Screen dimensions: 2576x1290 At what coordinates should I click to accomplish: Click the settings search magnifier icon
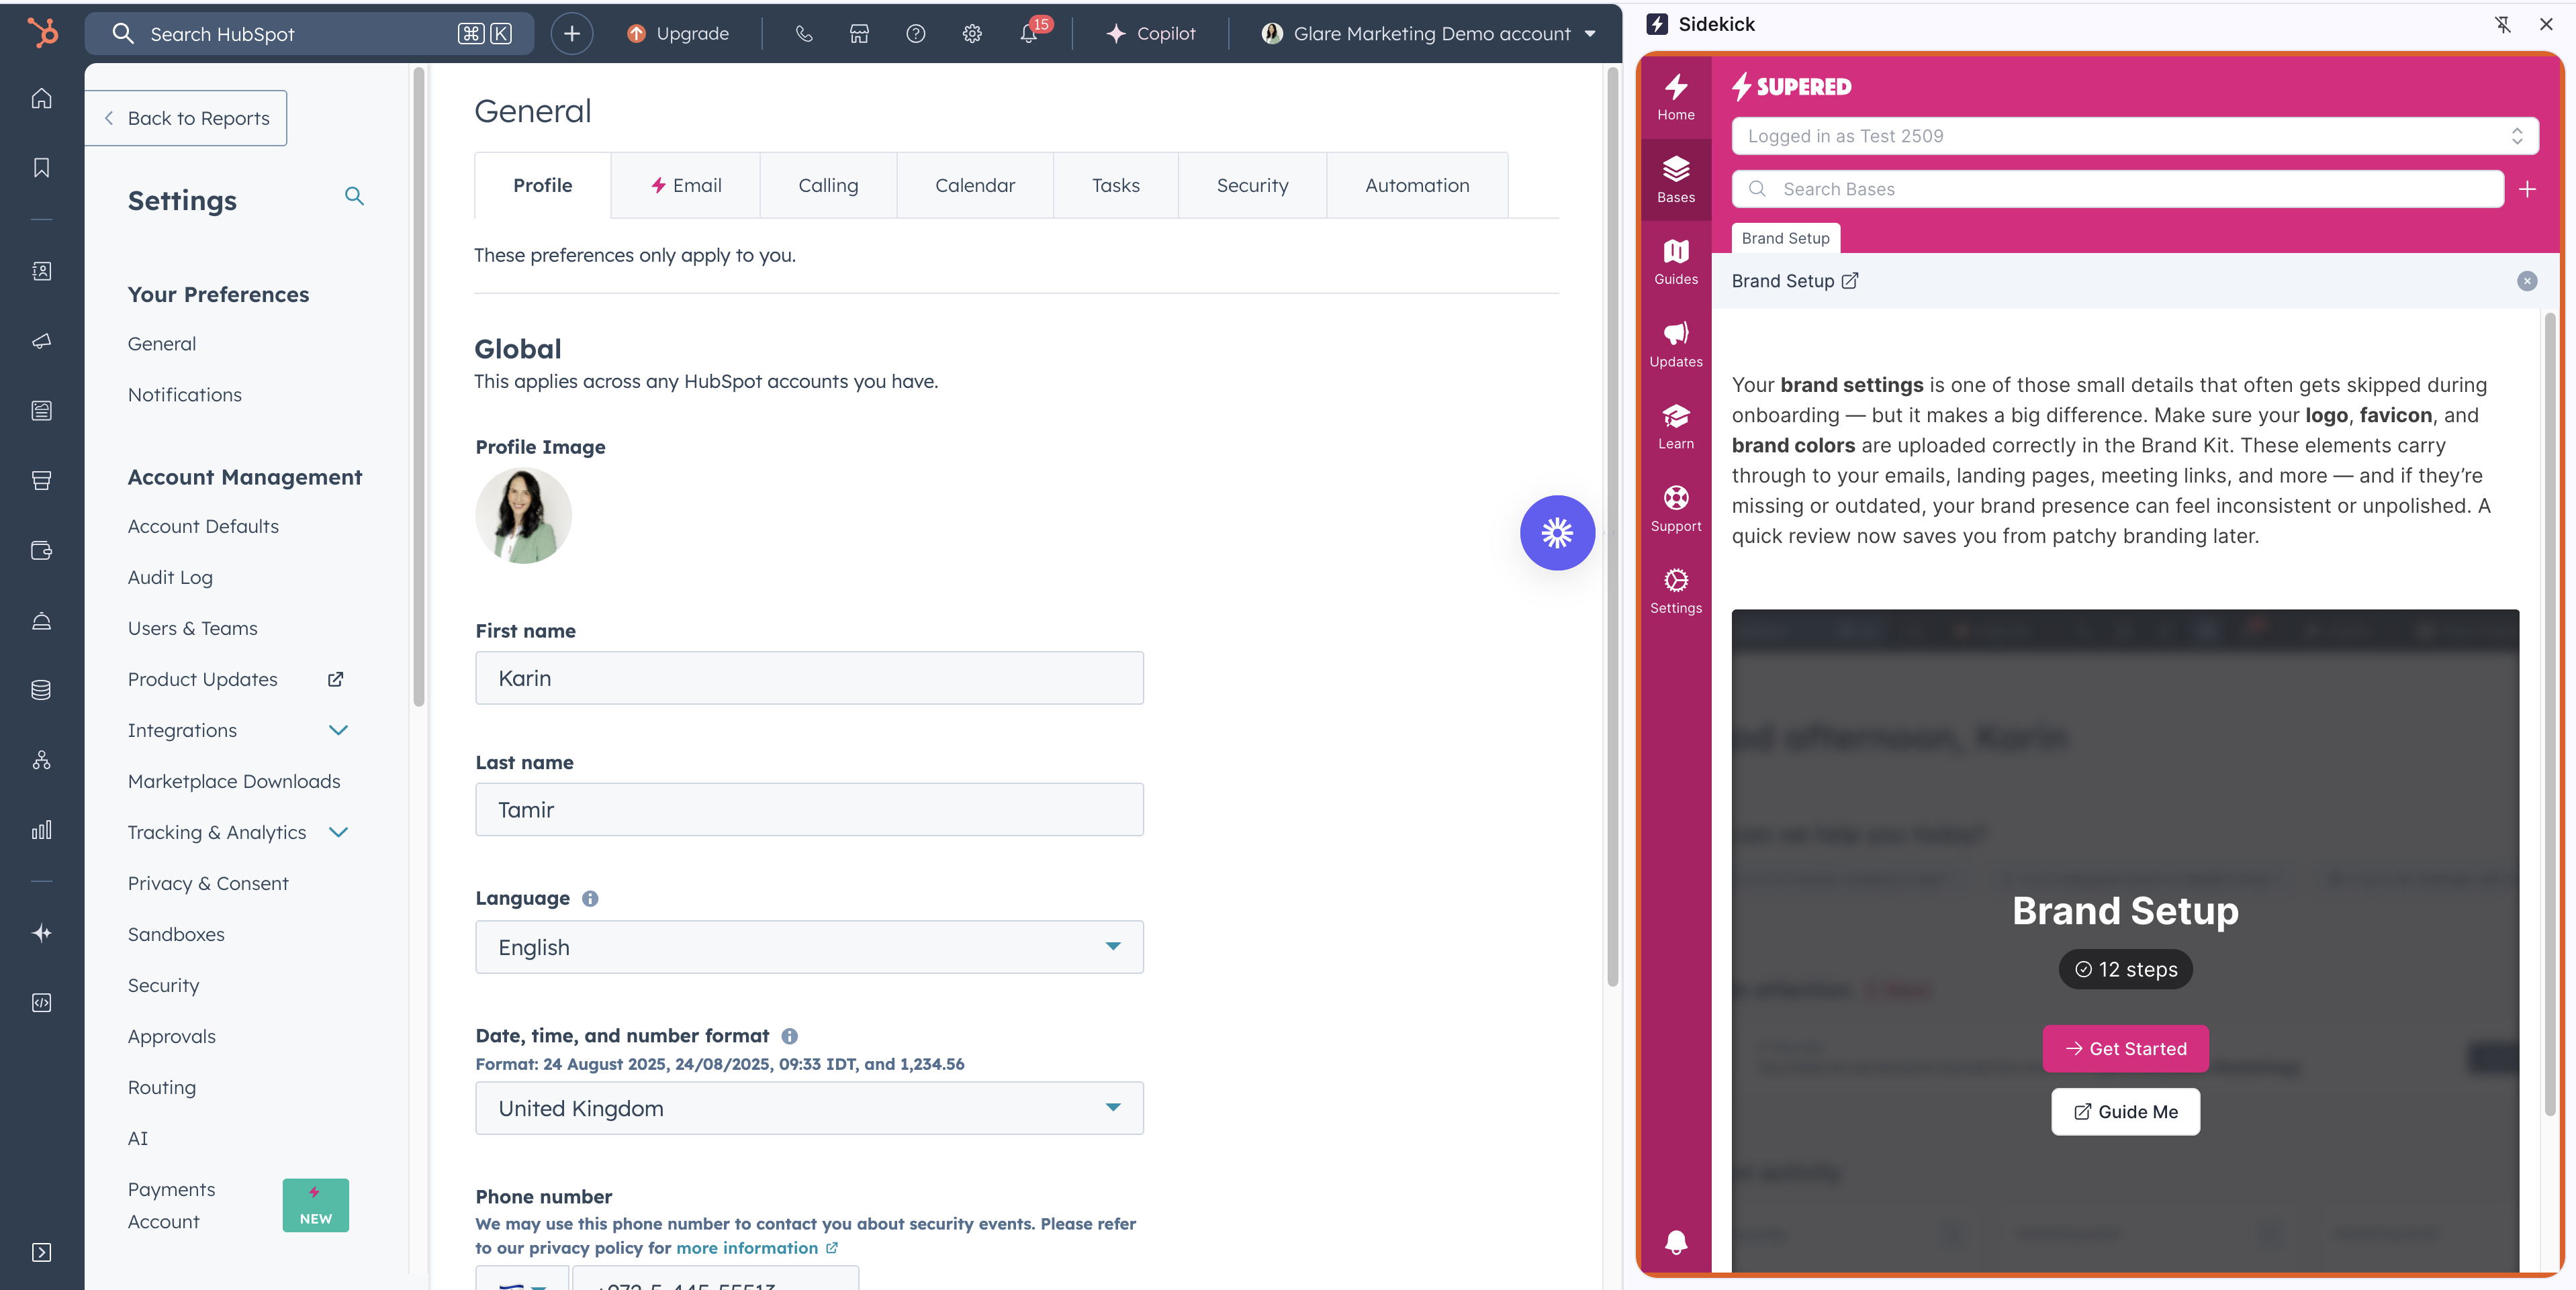coord(354,196)
